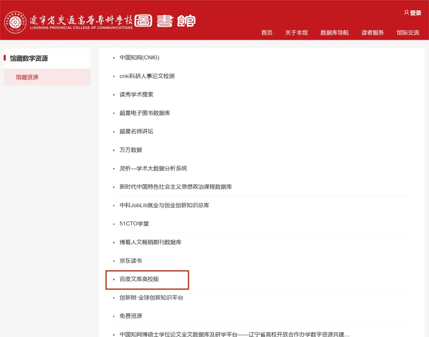Click the Liaoning Provincial College of Communications text
This screenshot has height=337, width=429.
click(x=81, y=28)
